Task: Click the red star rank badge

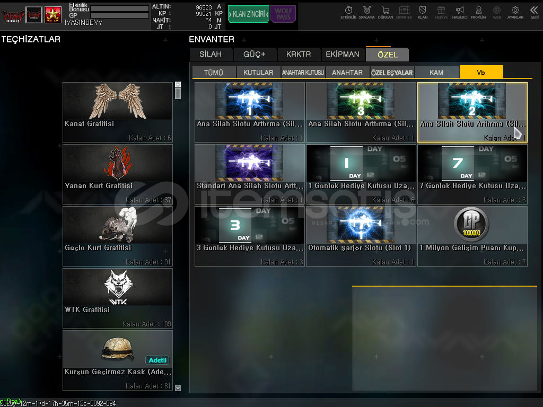Action: tap(53, 15)
